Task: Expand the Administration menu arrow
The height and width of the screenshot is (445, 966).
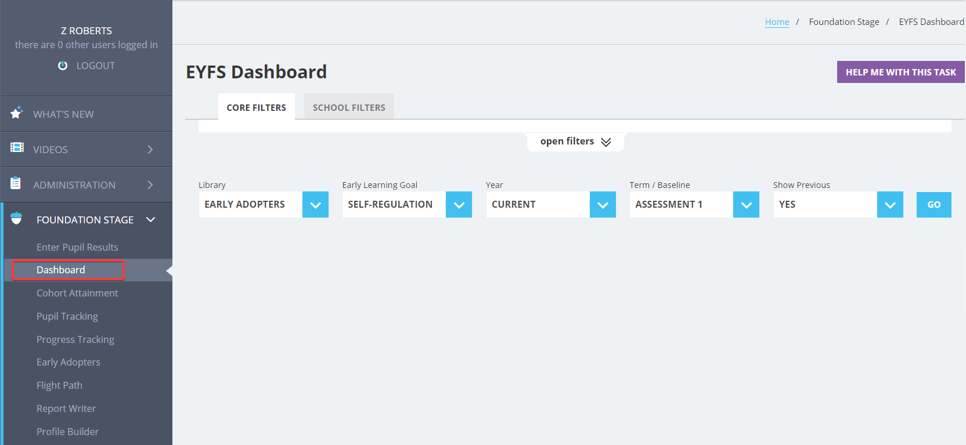Action: point(150,185)
